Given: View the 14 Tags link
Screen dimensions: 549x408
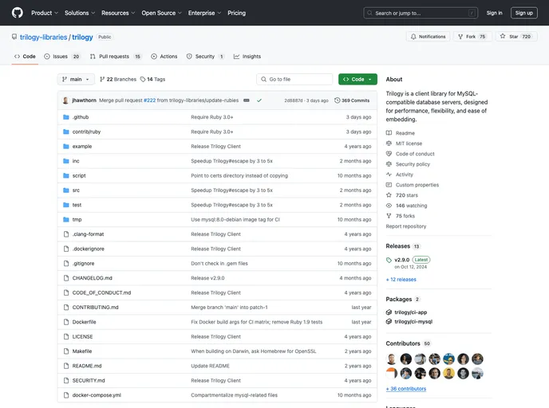Looking at the screenshot, I should pyautogui.click(x=152, y=80).
